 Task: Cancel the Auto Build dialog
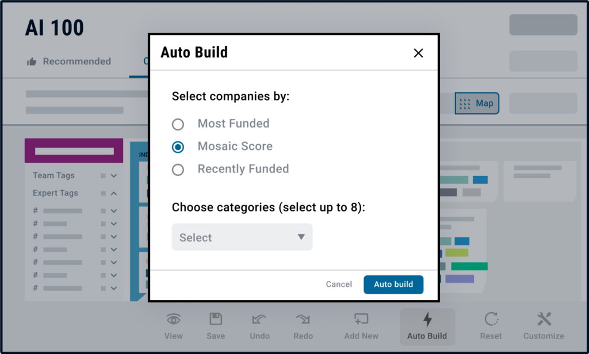[339, 284]
